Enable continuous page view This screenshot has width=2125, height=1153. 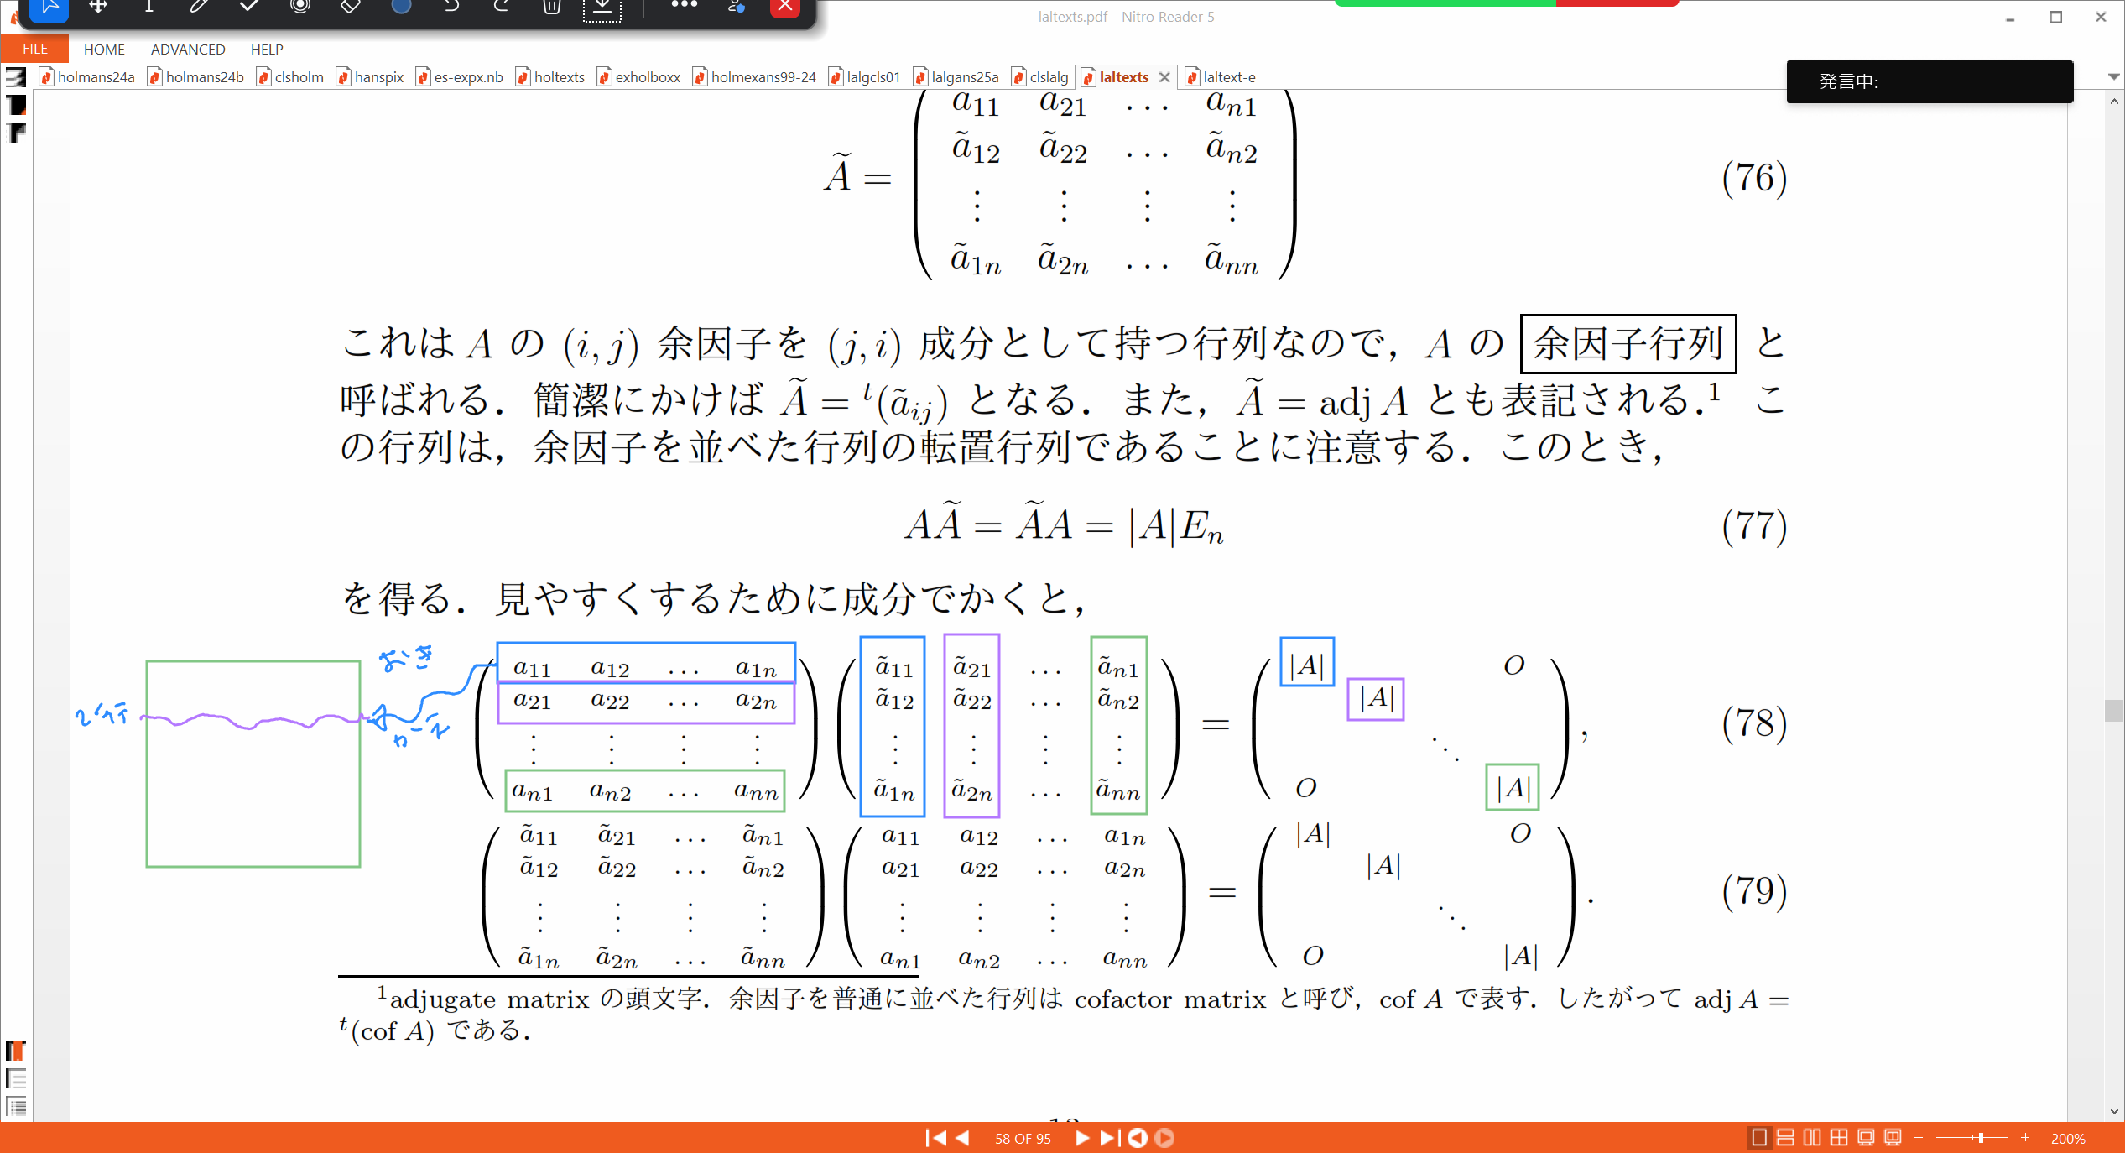pos(1786,1138)
